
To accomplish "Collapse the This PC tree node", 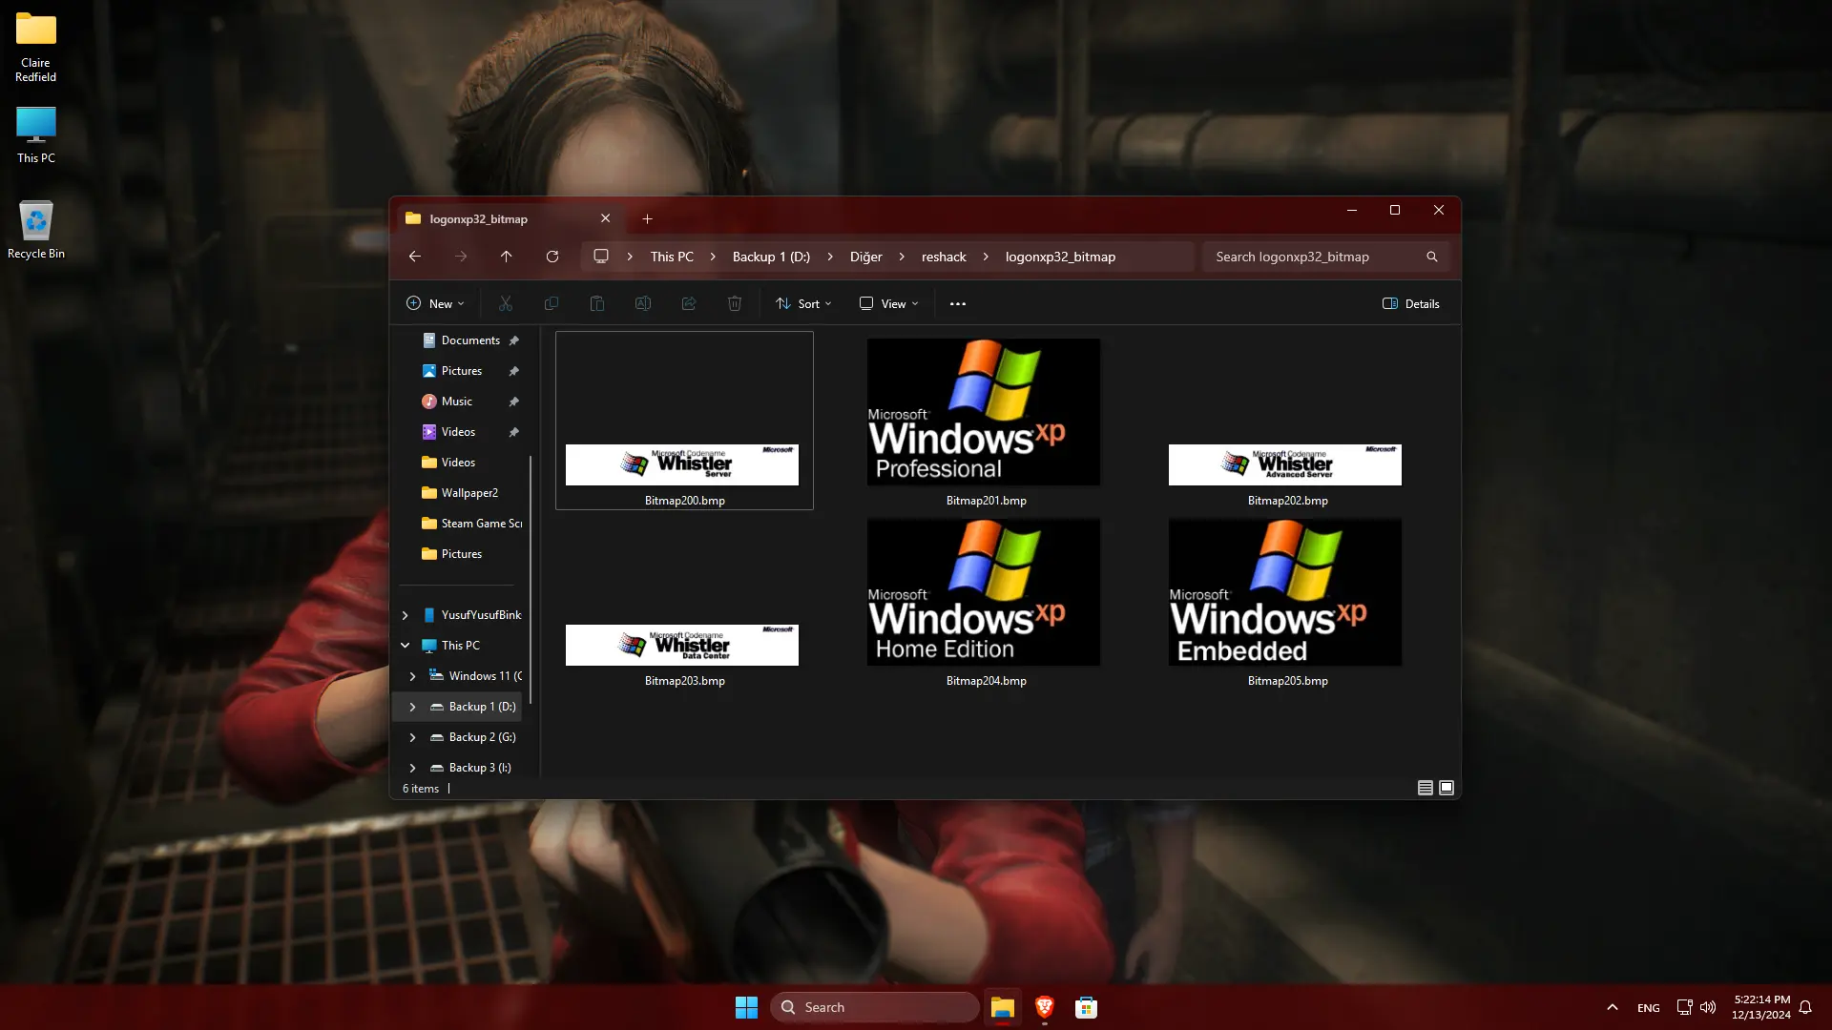I will (405, 646).
